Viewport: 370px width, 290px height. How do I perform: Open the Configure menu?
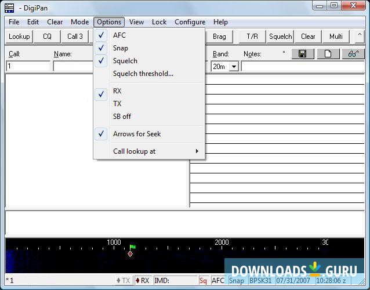tap(190, 22)
